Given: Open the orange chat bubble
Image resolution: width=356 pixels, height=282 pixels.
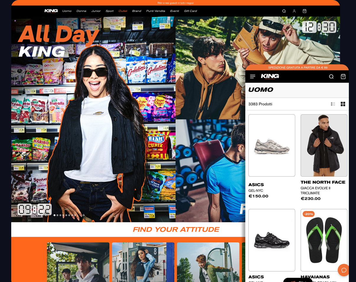Looking at the screenshot, I should 344,270.
